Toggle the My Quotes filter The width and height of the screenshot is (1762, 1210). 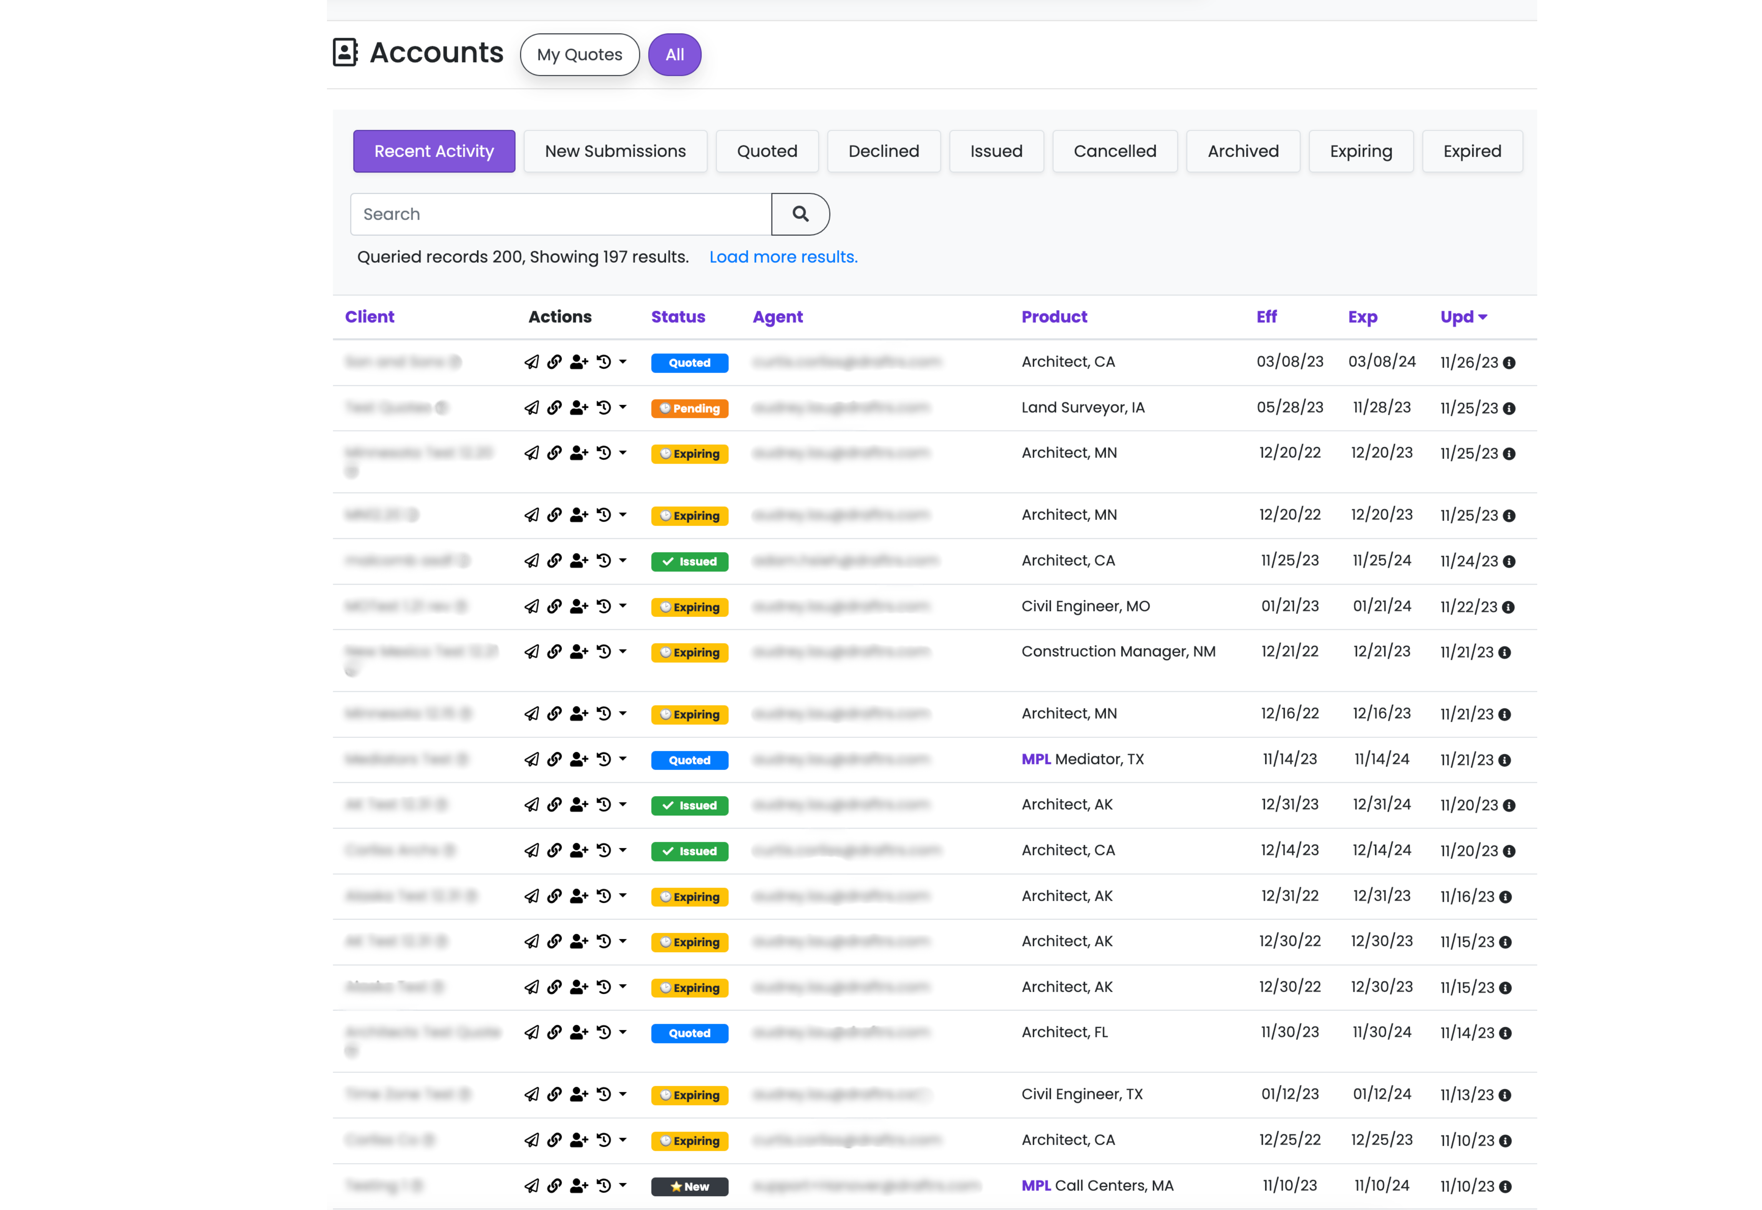click(x=579, y=55)
